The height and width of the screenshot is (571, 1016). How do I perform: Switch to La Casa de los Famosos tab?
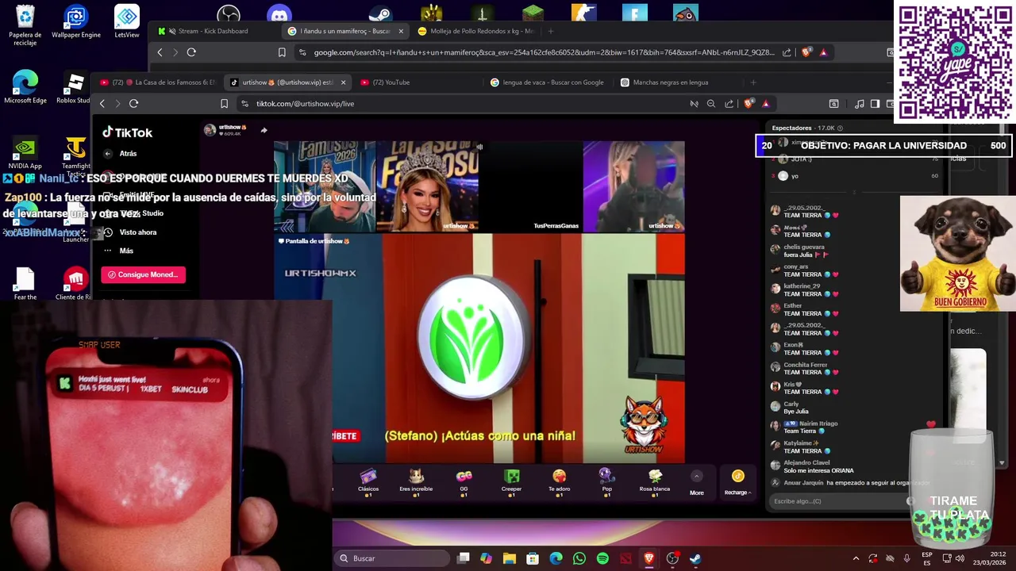157,82
